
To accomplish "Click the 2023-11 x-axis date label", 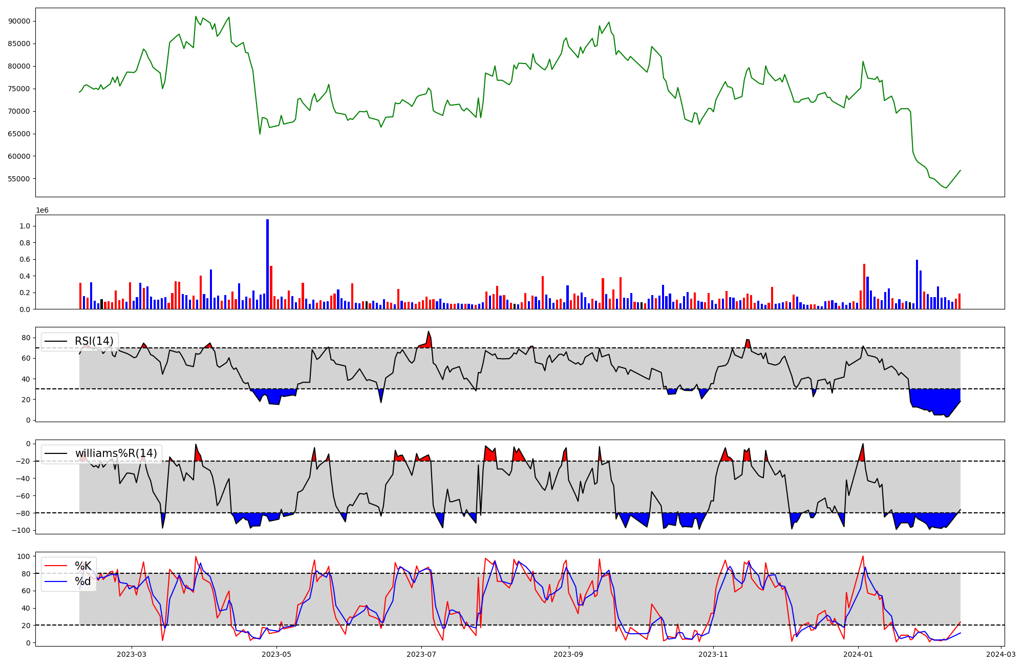I will click(x=713, y=654).
